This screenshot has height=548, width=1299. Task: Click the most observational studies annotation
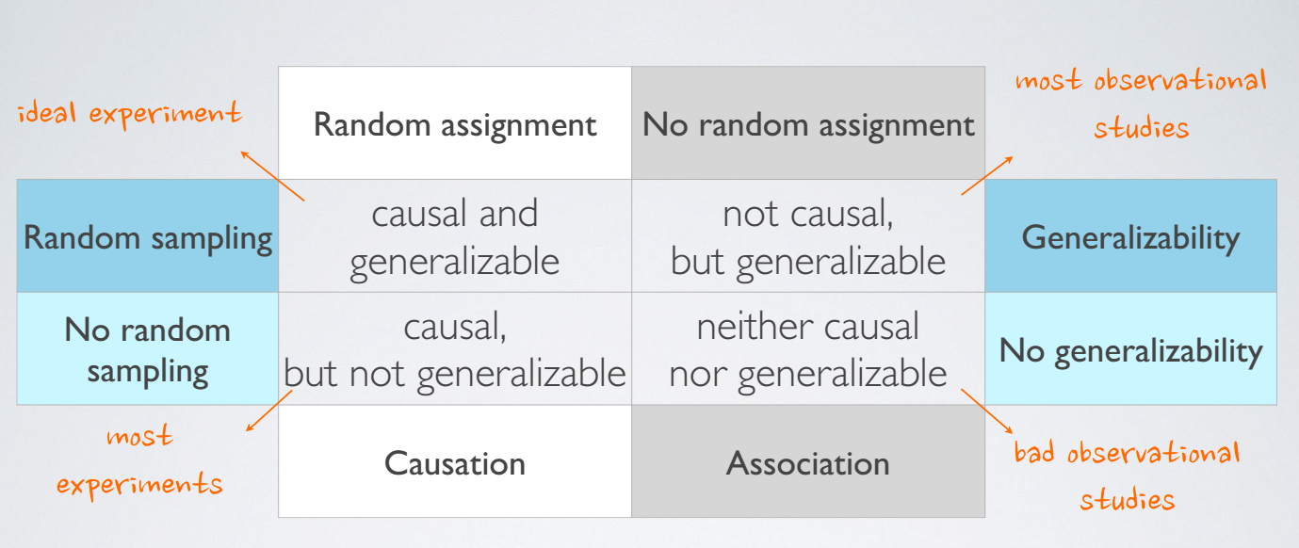click(1141, 104)
